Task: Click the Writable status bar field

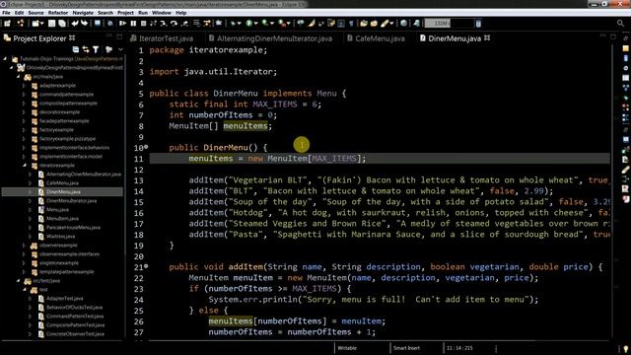Action: click(347, 348)
